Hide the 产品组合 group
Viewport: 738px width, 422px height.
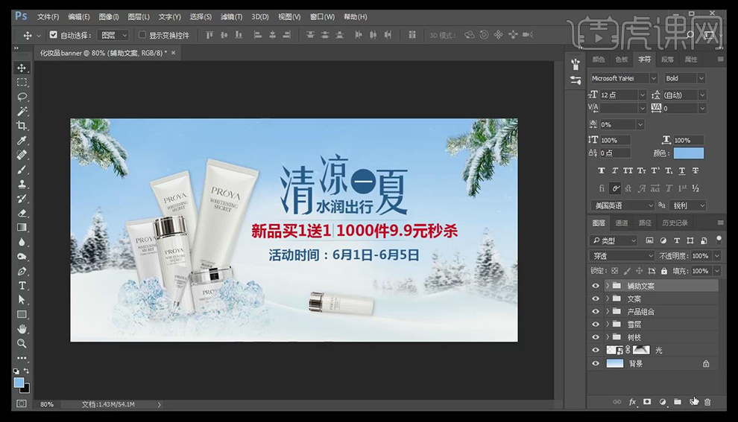click(596, 312)
